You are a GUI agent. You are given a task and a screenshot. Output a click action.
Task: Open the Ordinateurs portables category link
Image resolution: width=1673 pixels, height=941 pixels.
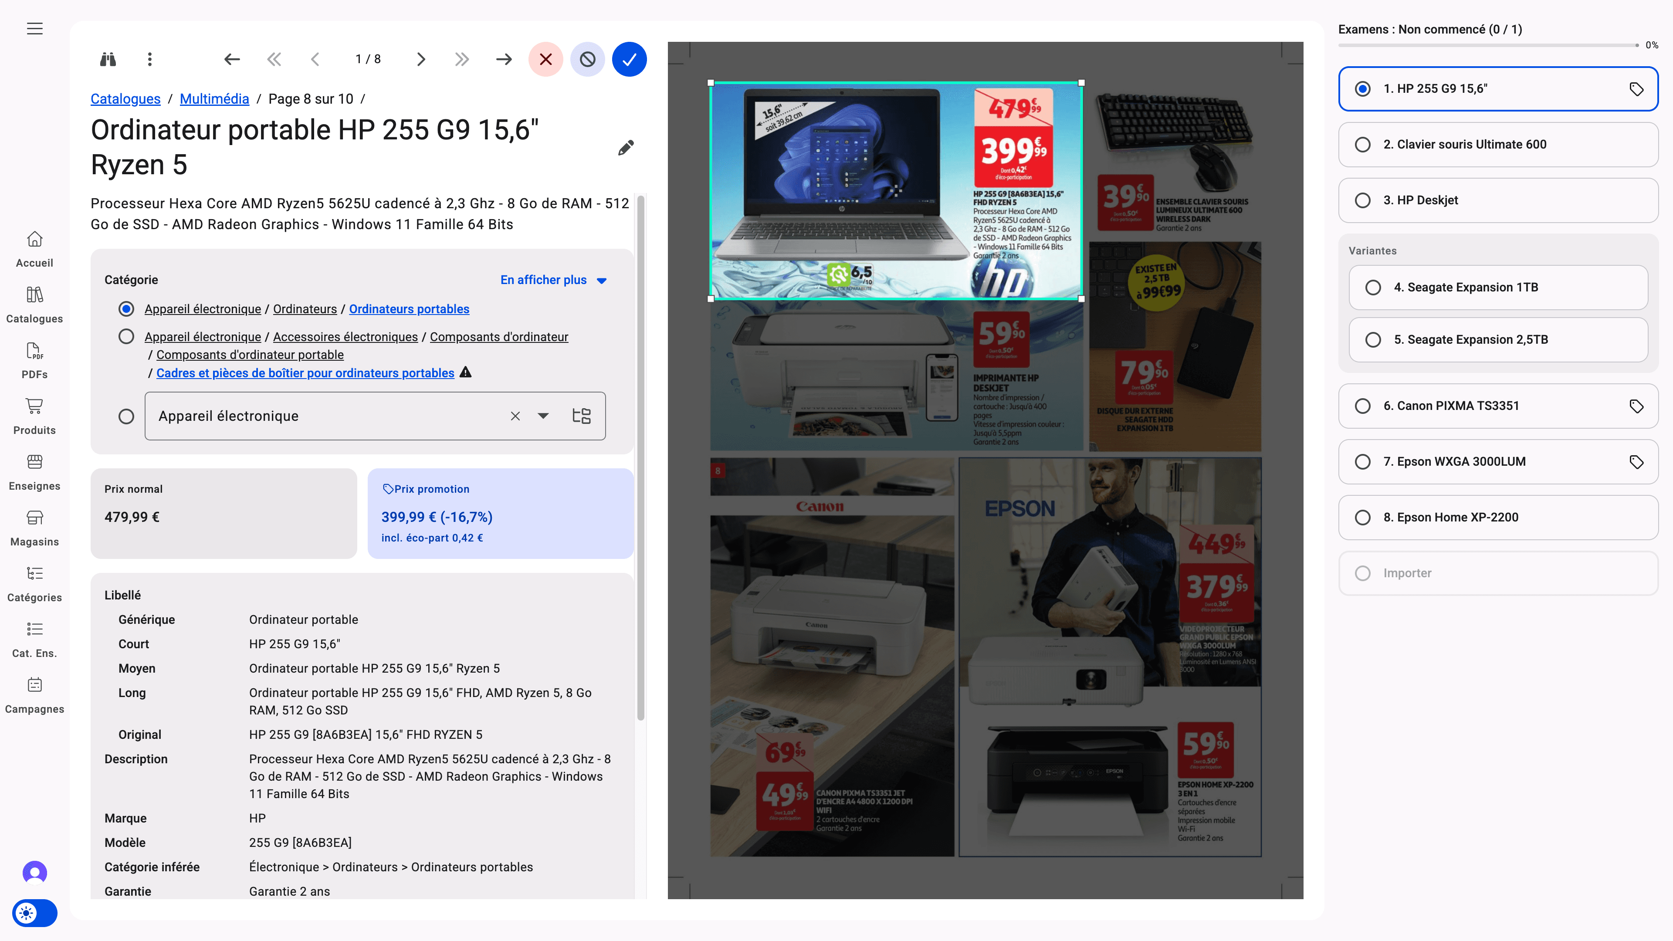409,309
